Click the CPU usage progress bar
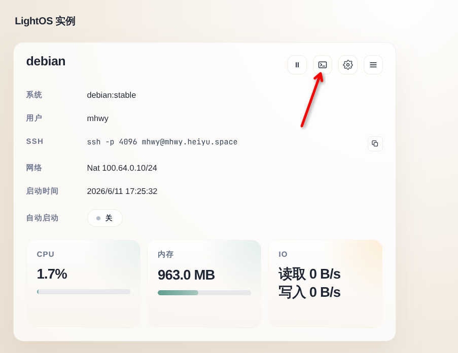The image size is (458, 353). coord(84,292)
